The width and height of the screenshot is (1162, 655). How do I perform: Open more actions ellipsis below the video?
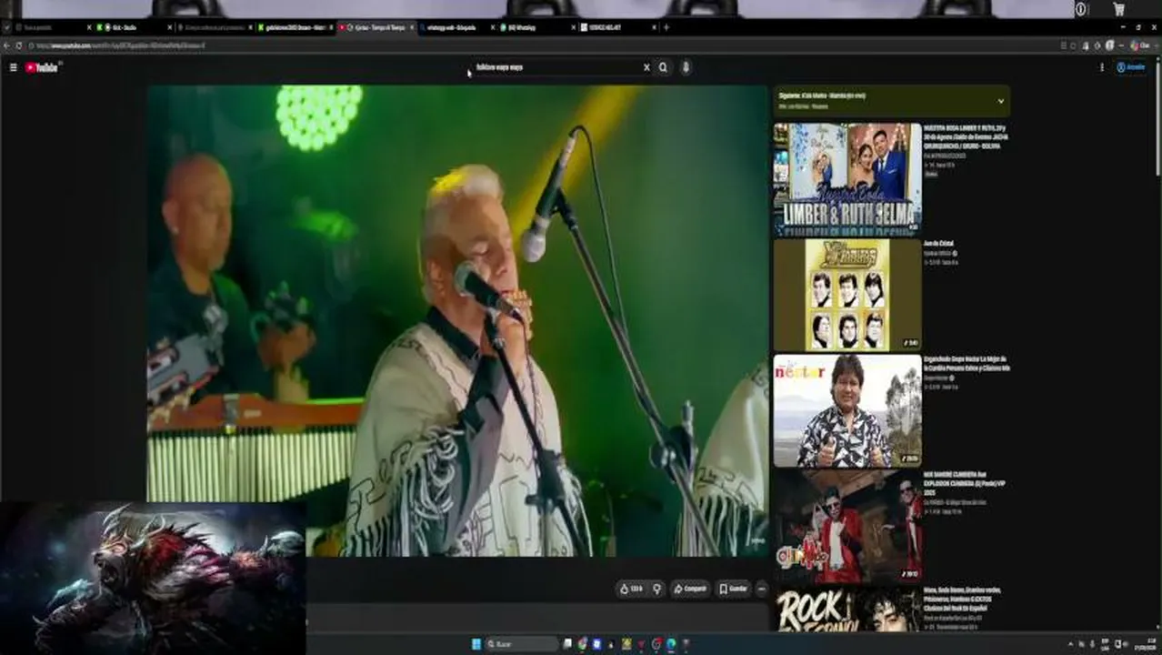point(762,589)
